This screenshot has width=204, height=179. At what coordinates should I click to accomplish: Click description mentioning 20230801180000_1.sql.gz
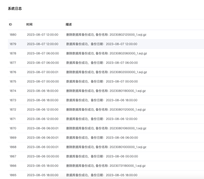[x=106, y=91]
